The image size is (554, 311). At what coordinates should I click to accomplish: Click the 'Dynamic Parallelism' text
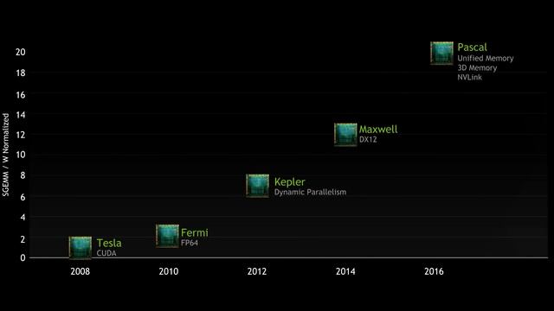point(310,192)
